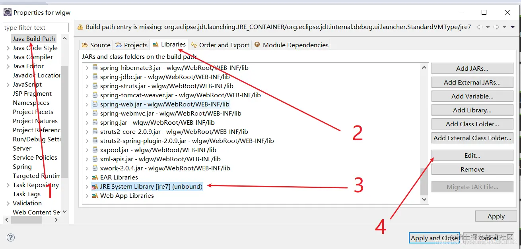Click the xwork-2.0.4.jar jar icon
This screenshot has width=521, height=249.
[x=95, y=168]
